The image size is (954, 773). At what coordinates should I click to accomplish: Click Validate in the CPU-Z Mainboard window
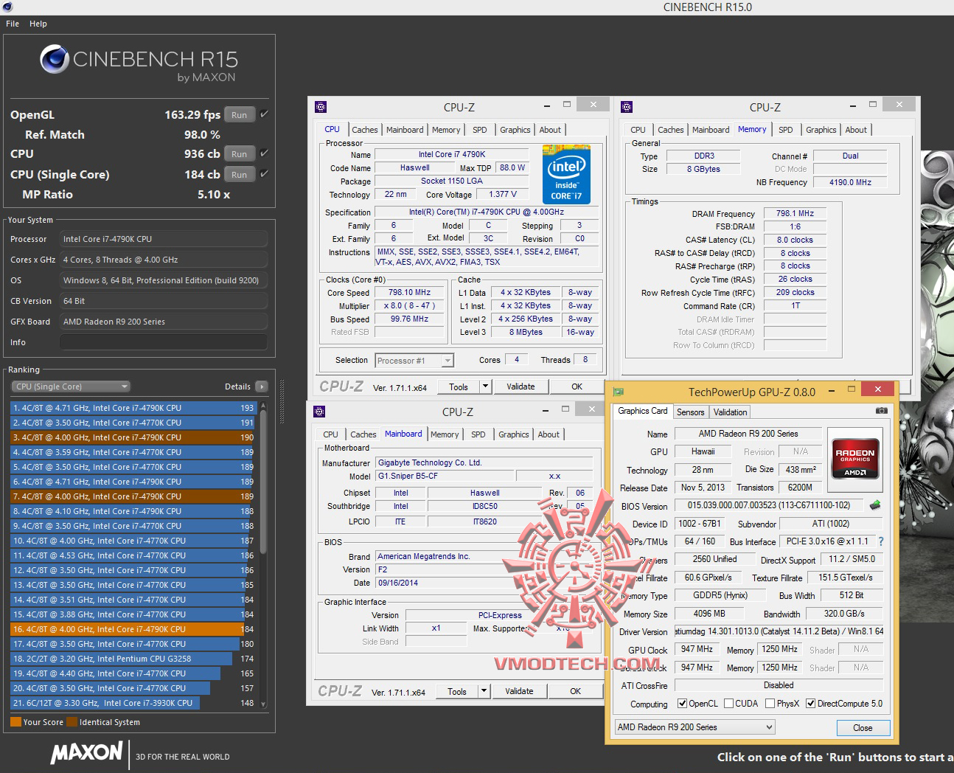click(519, 691)
